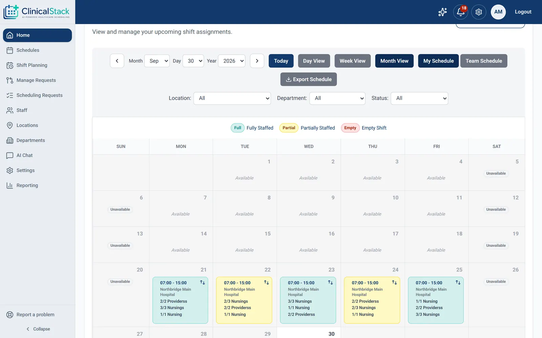This screenshot has width=542, height=338.
Task: Click Unavailable badge on Saturday 5
Action: click(496, 173)
